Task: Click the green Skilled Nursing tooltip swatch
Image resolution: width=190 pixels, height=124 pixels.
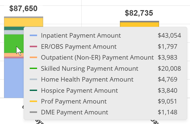Action: pos(33,68)
